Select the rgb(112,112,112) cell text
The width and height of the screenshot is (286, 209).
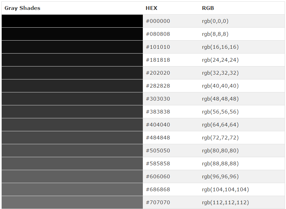[225, 203]
